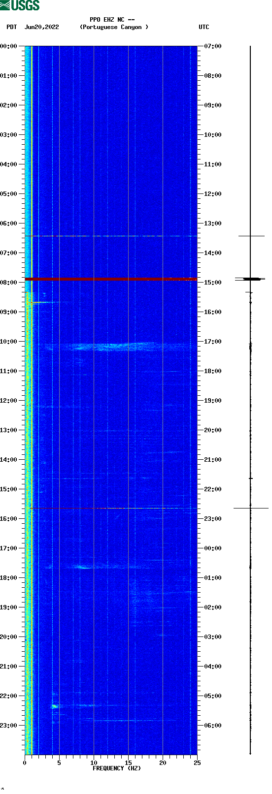272x794 pixels.
Task: Click the PDT time label '10:00'
Action: pyautogui.click(x=8, y=342)
